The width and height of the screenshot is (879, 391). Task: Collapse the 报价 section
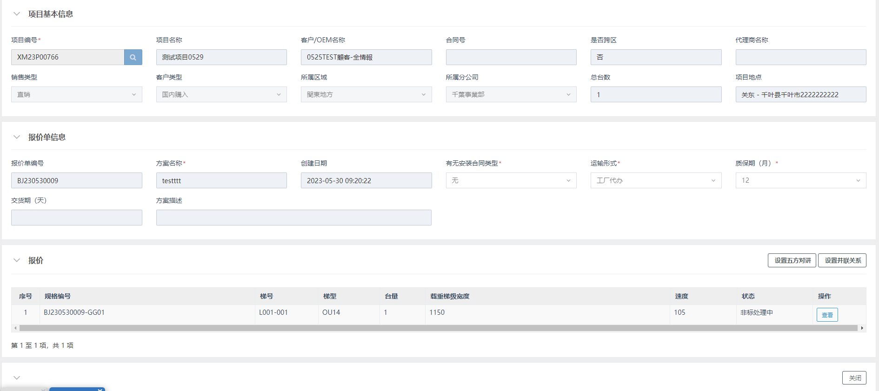(x=17, y=260)
